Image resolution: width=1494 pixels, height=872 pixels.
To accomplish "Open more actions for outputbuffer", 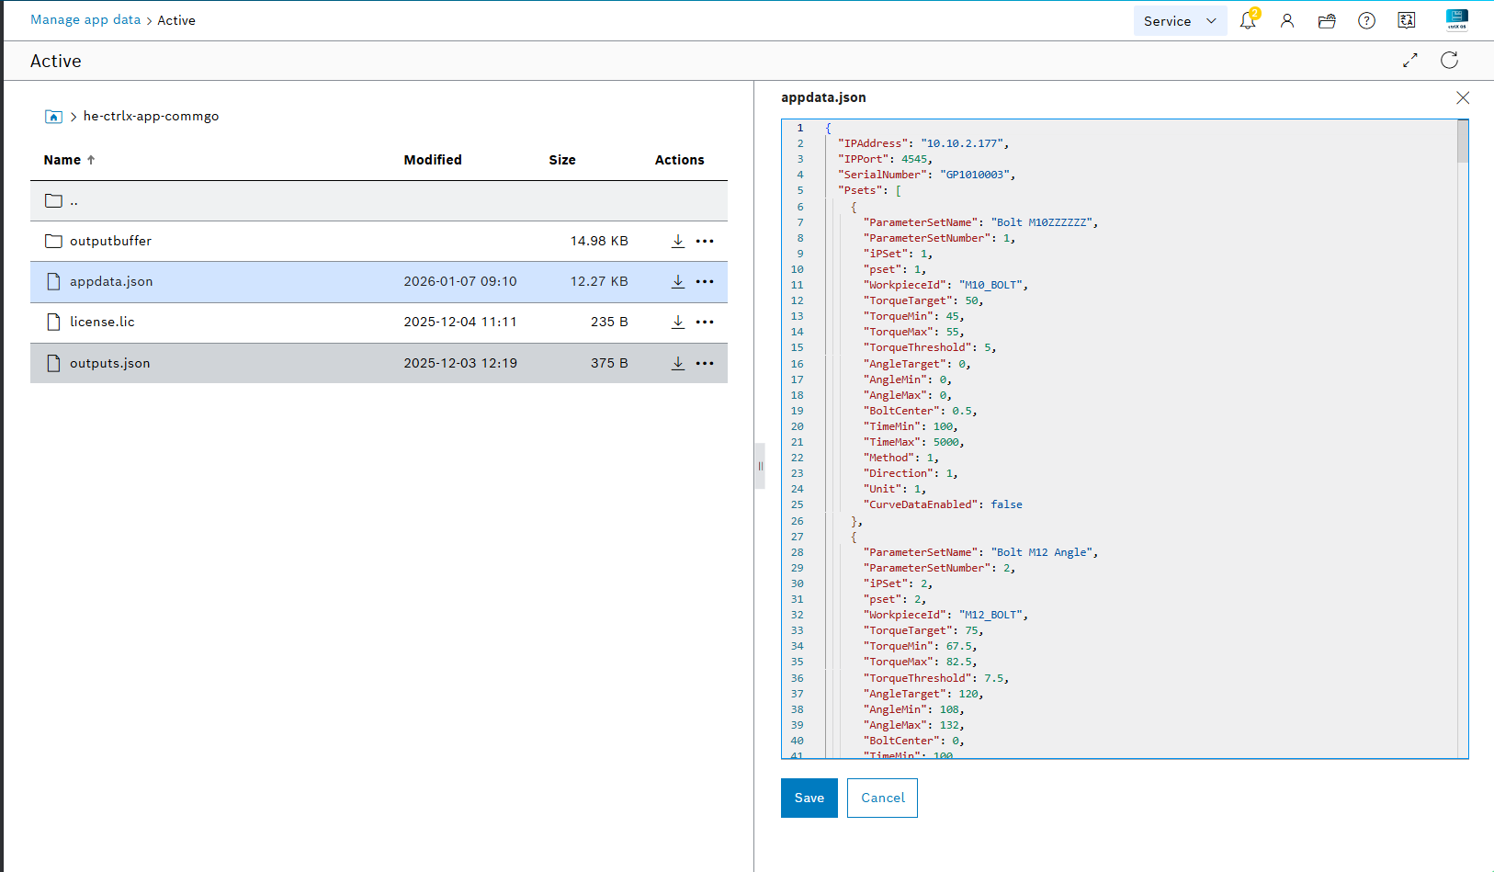I will 705,241.
